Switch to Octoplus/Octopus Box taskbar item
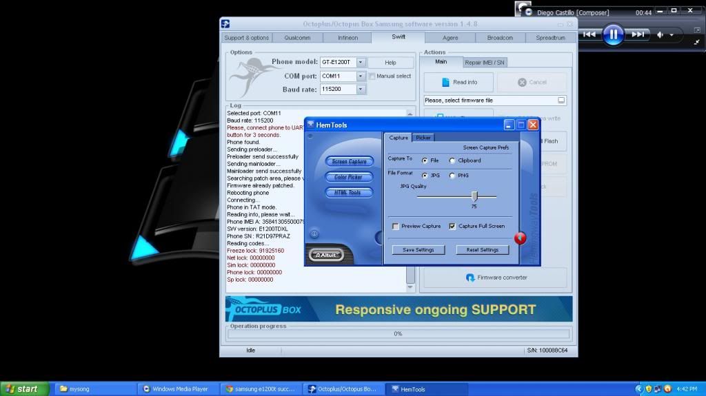The height and width of the screenshot is (396, 706). pos(345,389)
